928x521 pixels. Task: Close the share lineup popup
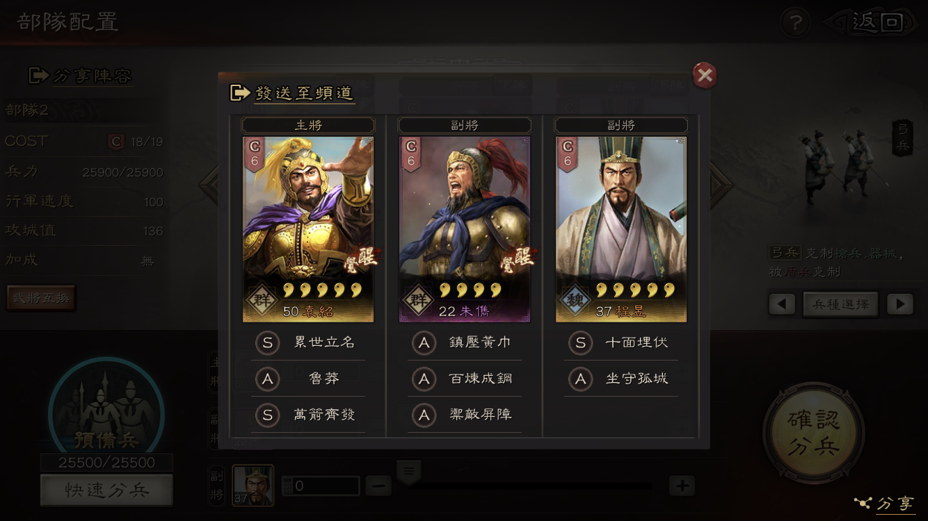pyautogui.click(x=705, y=75)
